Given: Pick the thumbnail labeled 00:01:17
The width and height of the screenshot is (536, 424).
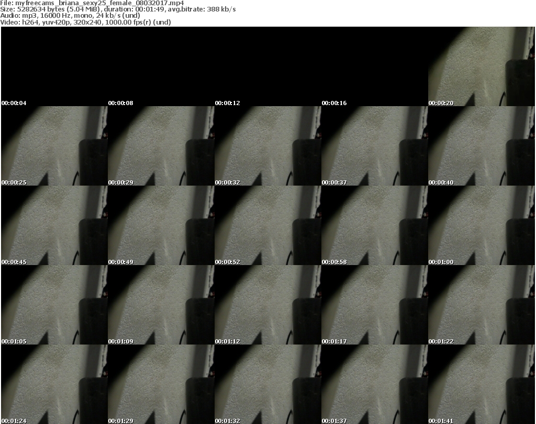Looking at the screenshot, I should click(375, 305).
